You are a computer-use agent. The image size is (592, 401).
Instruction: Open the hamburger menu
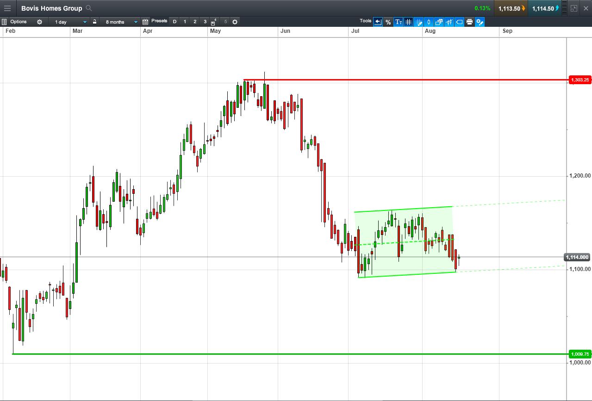point(7,8)
